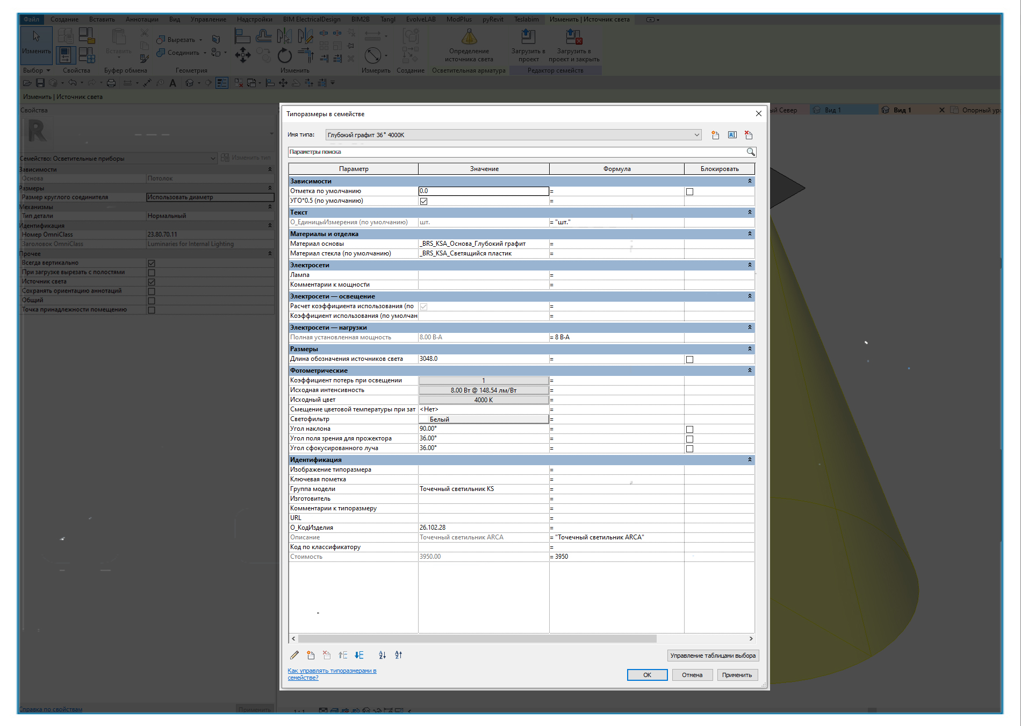Viewport: 1021px width, 726px height.
Task: Move parameter down with the arrow icon
Action: pos(359,655)
